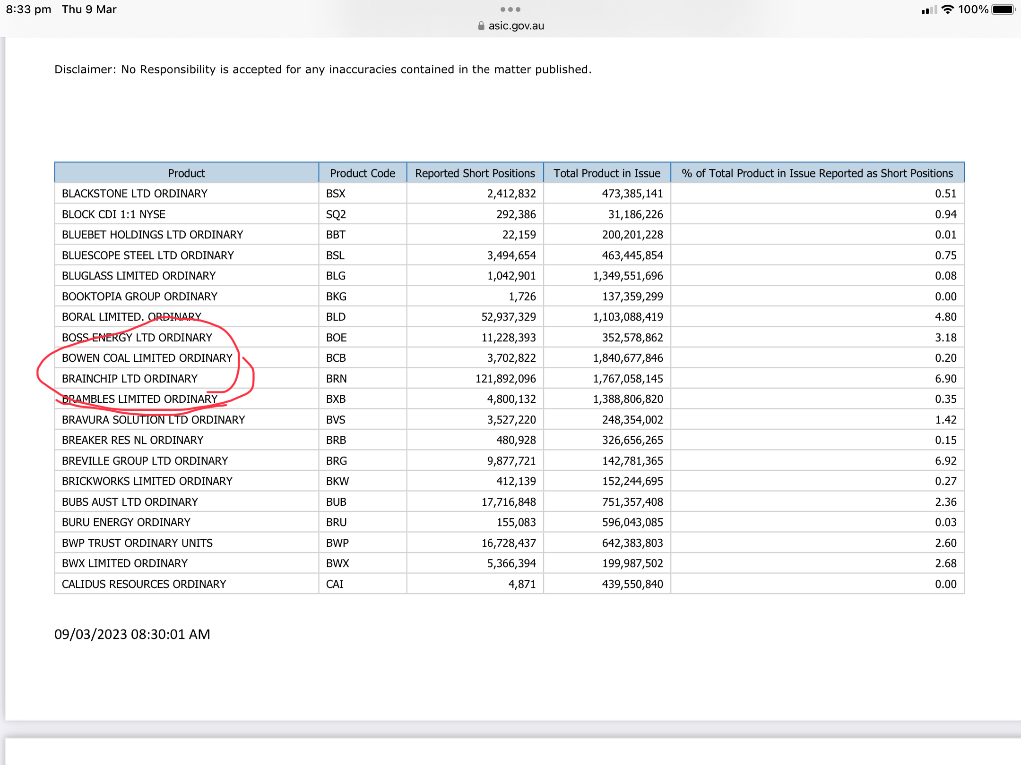Click the Reported Short Positions header
This screenshot has height=765, width=1021.
click(475, 173)
